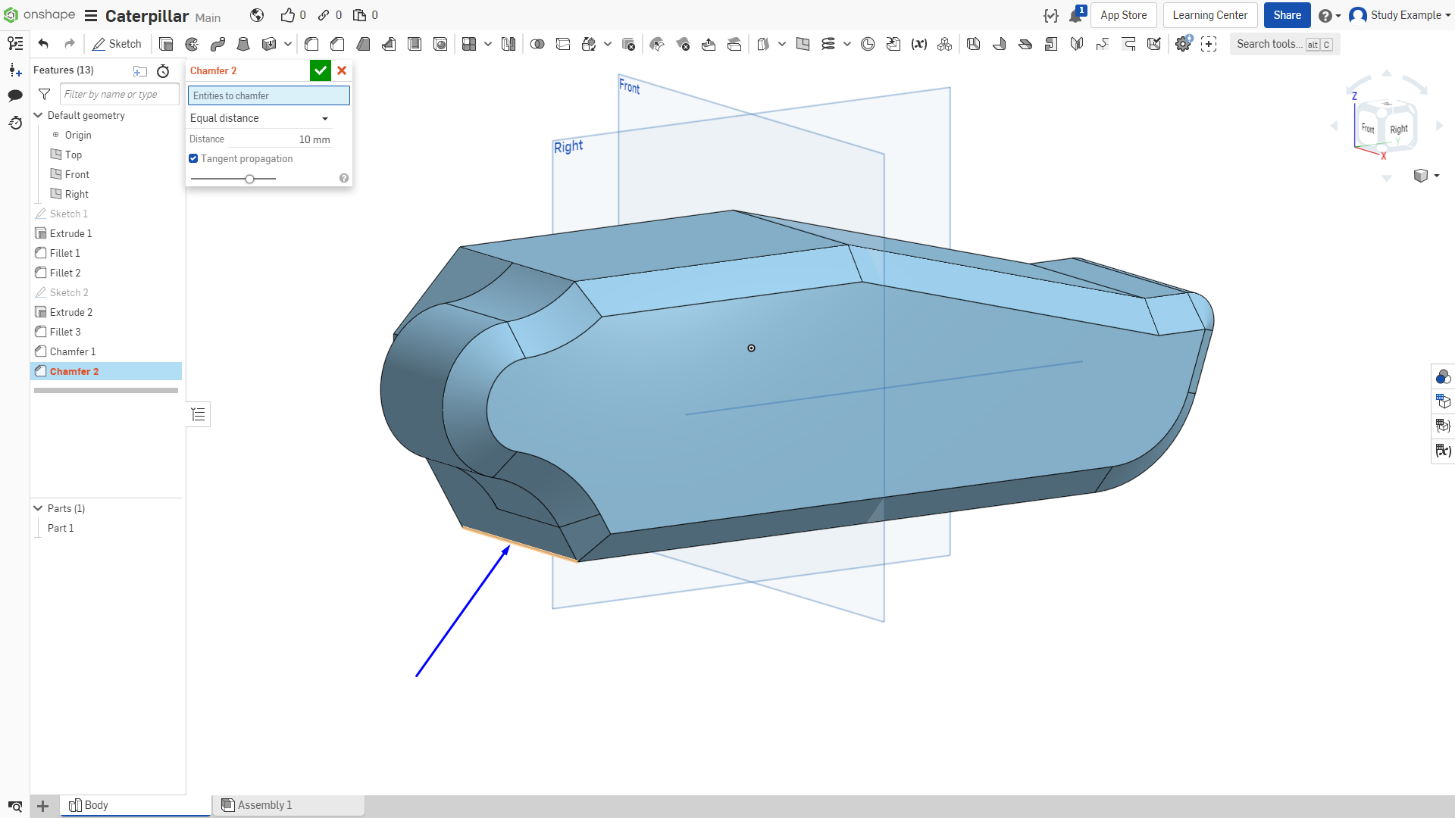Image resolution: width=1455 pixels, height=818 pixels.
Task: Switch to the Body tab
Action: [136, 805]
